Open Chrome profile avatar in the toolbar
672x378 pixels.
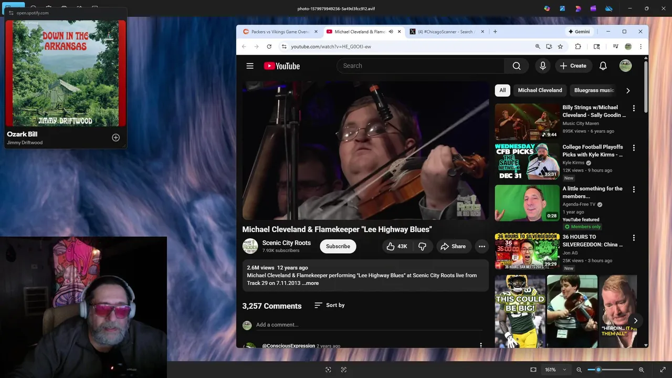pos(628,46)
